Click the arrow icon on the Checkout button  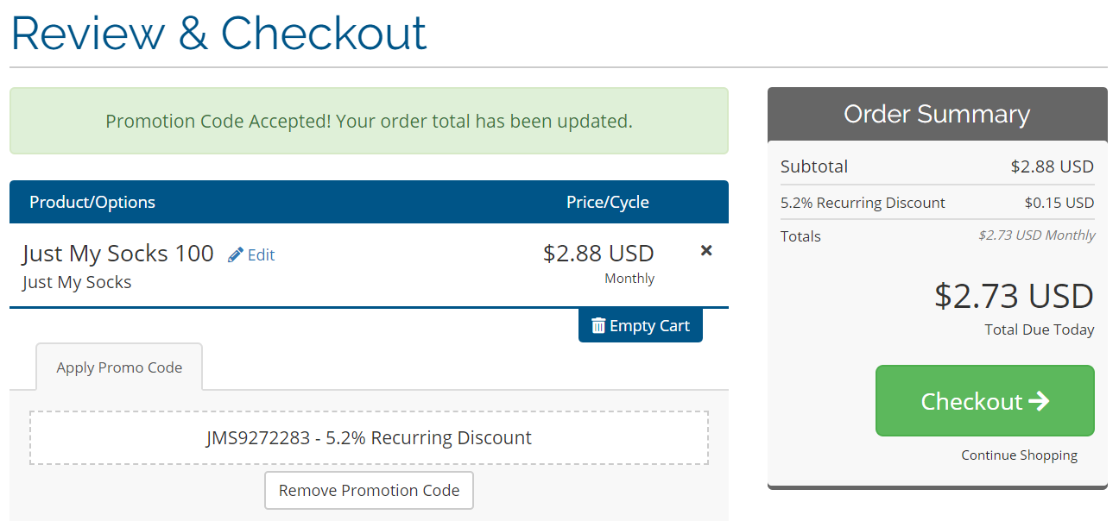[x=1039, y=401]
